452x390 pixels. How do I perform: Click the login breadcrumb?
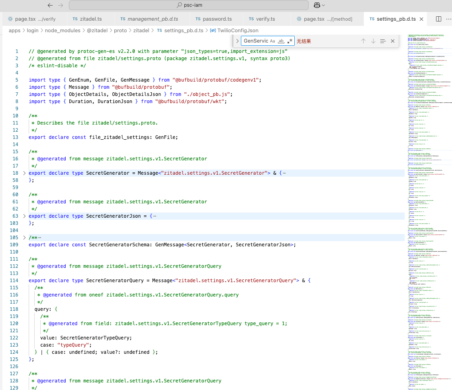33,31
